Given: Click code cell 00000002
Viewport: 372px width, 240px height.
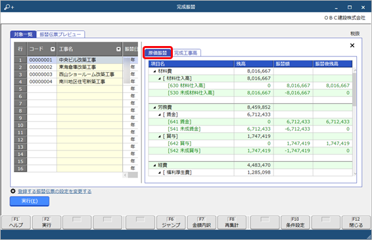Looking at the screenshot, I should [42, 67].
